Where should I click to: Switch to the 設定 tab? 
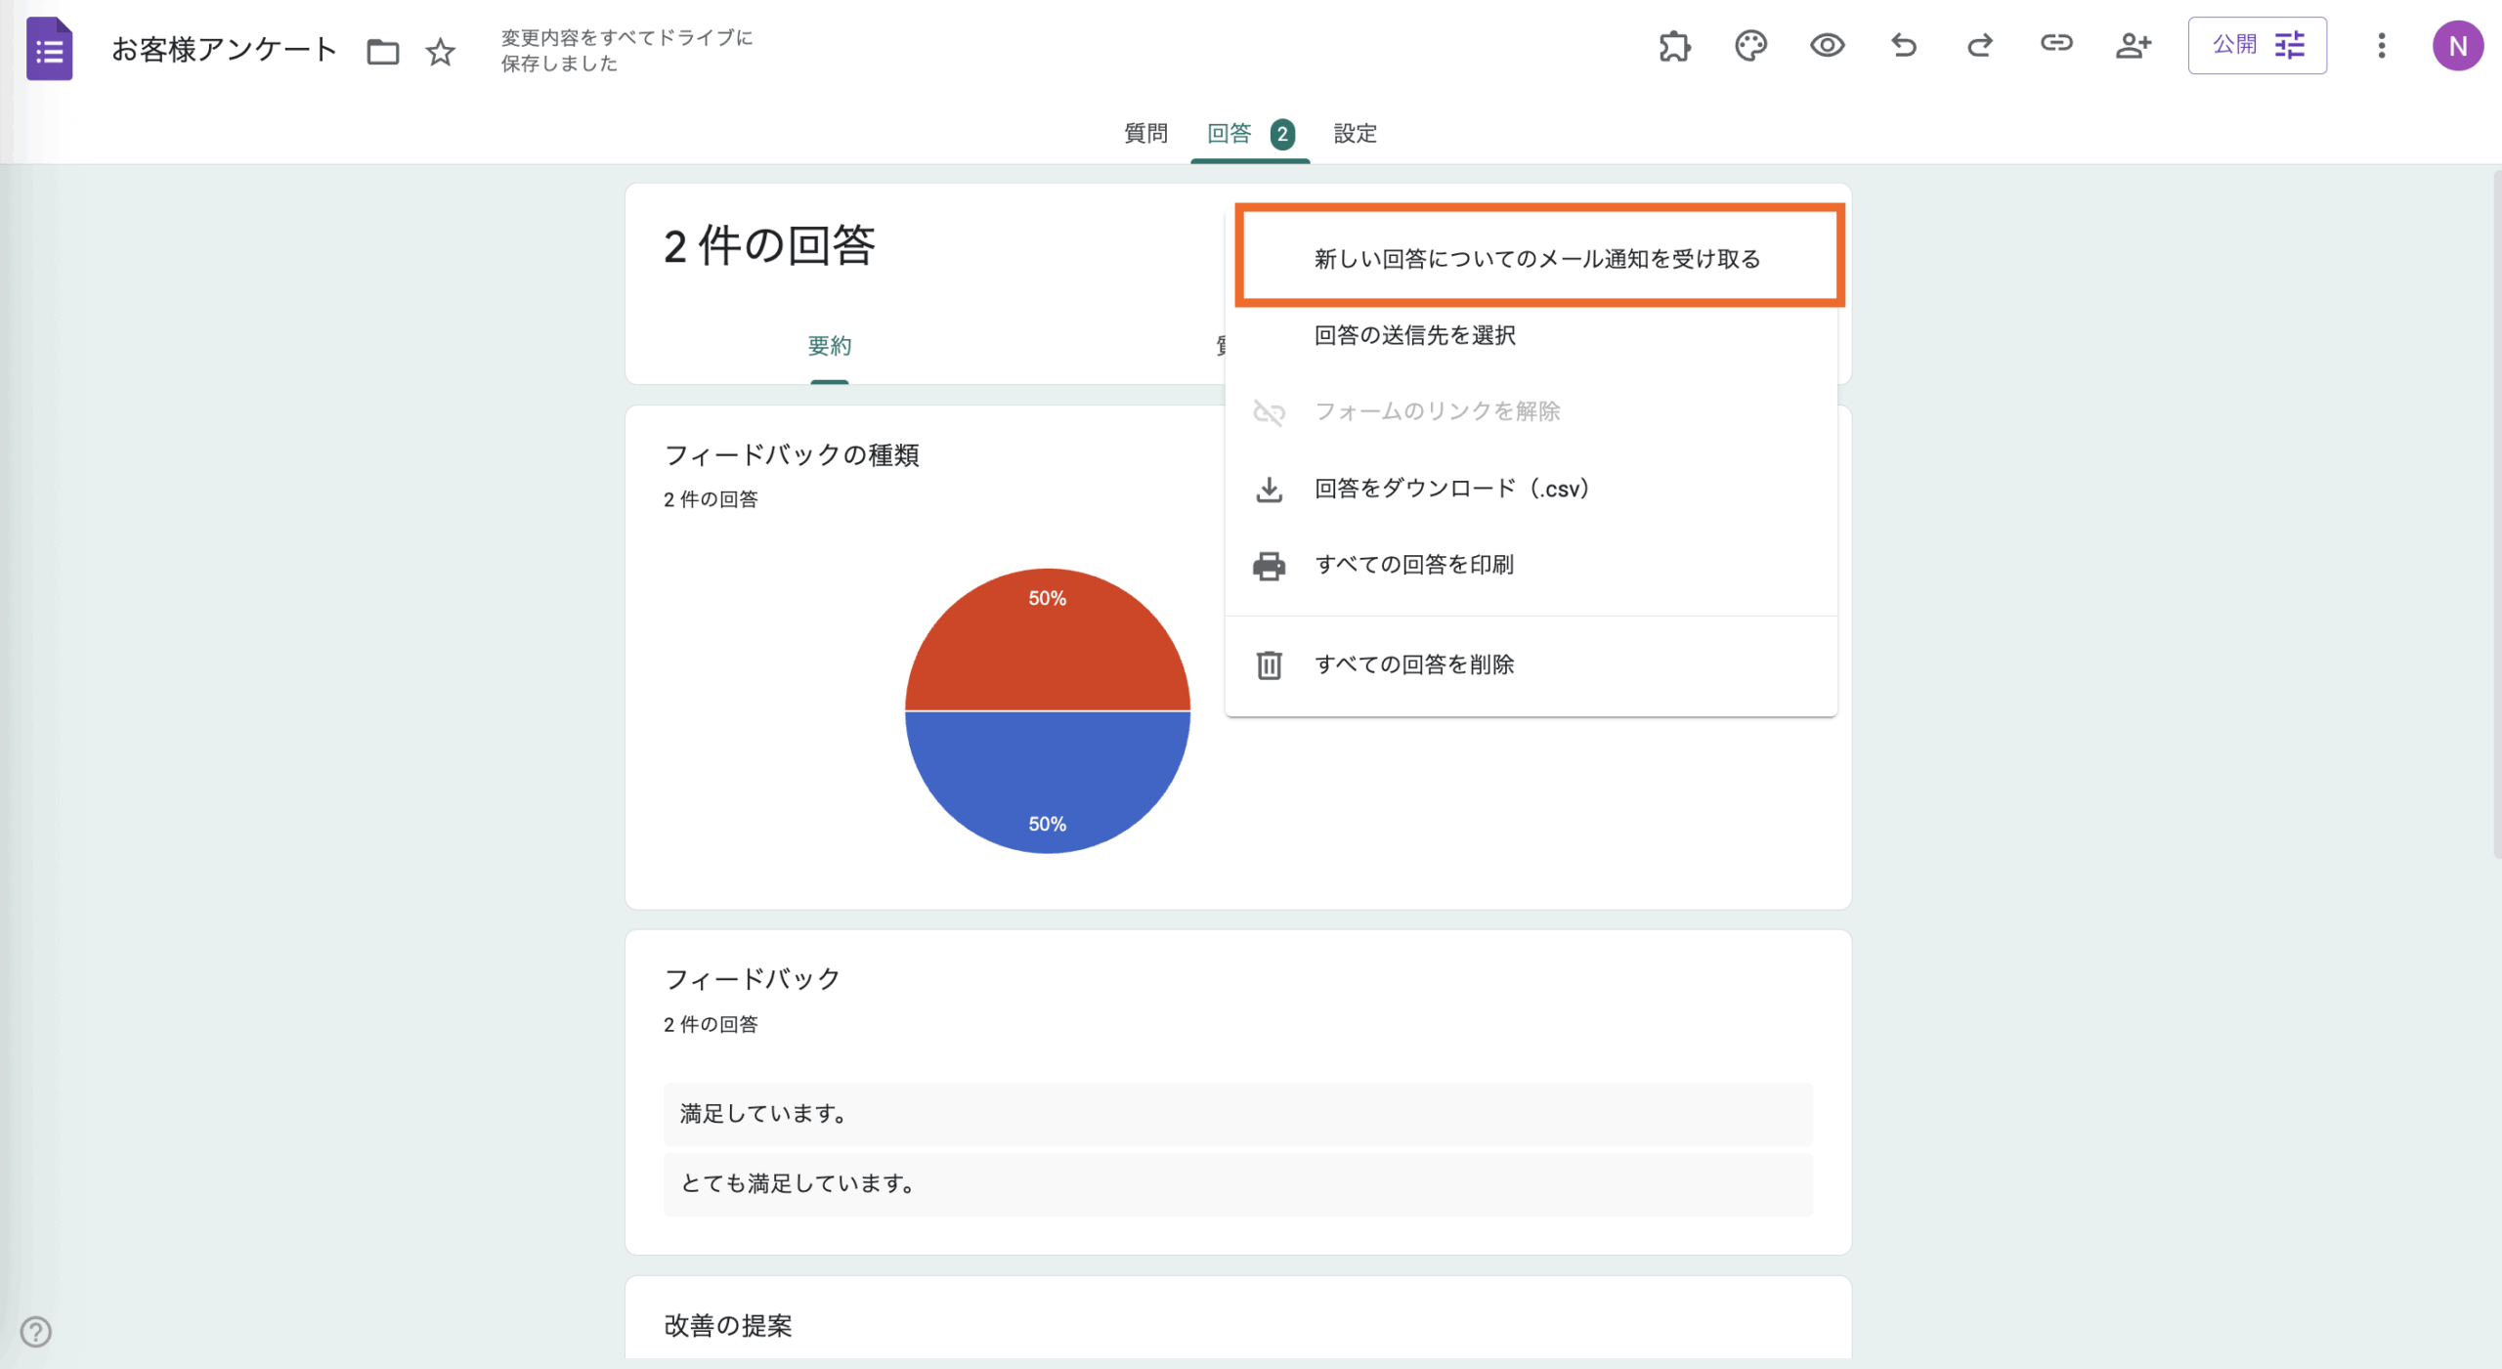coord(1355,134)
